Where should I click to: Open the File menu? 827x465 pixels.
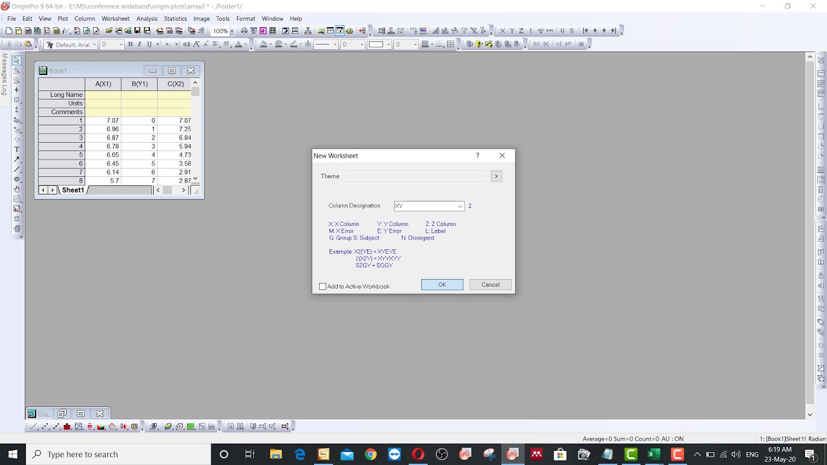click(12, 19)
